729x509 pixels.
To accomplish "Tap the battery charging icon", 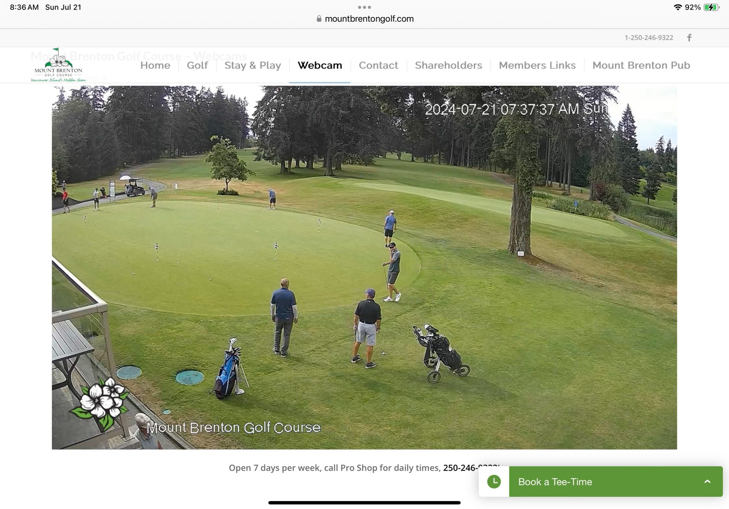I will pyautogui.click(x=712, y=7).
